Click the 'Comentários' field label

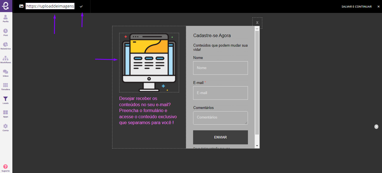tap(204, 108)
